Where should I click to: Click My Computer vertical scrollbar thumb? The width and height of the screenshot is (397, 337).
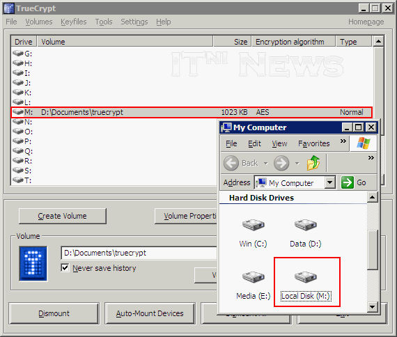(x=372, y=250)
